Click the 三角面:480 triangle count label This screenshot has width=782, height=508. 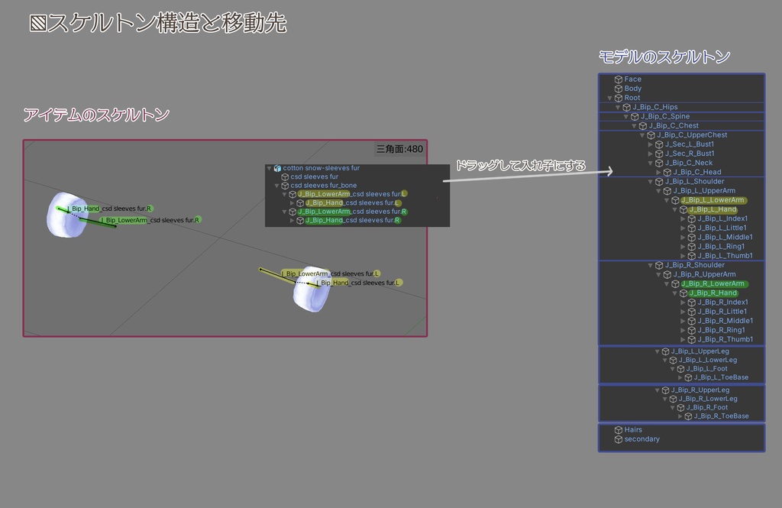399,149
